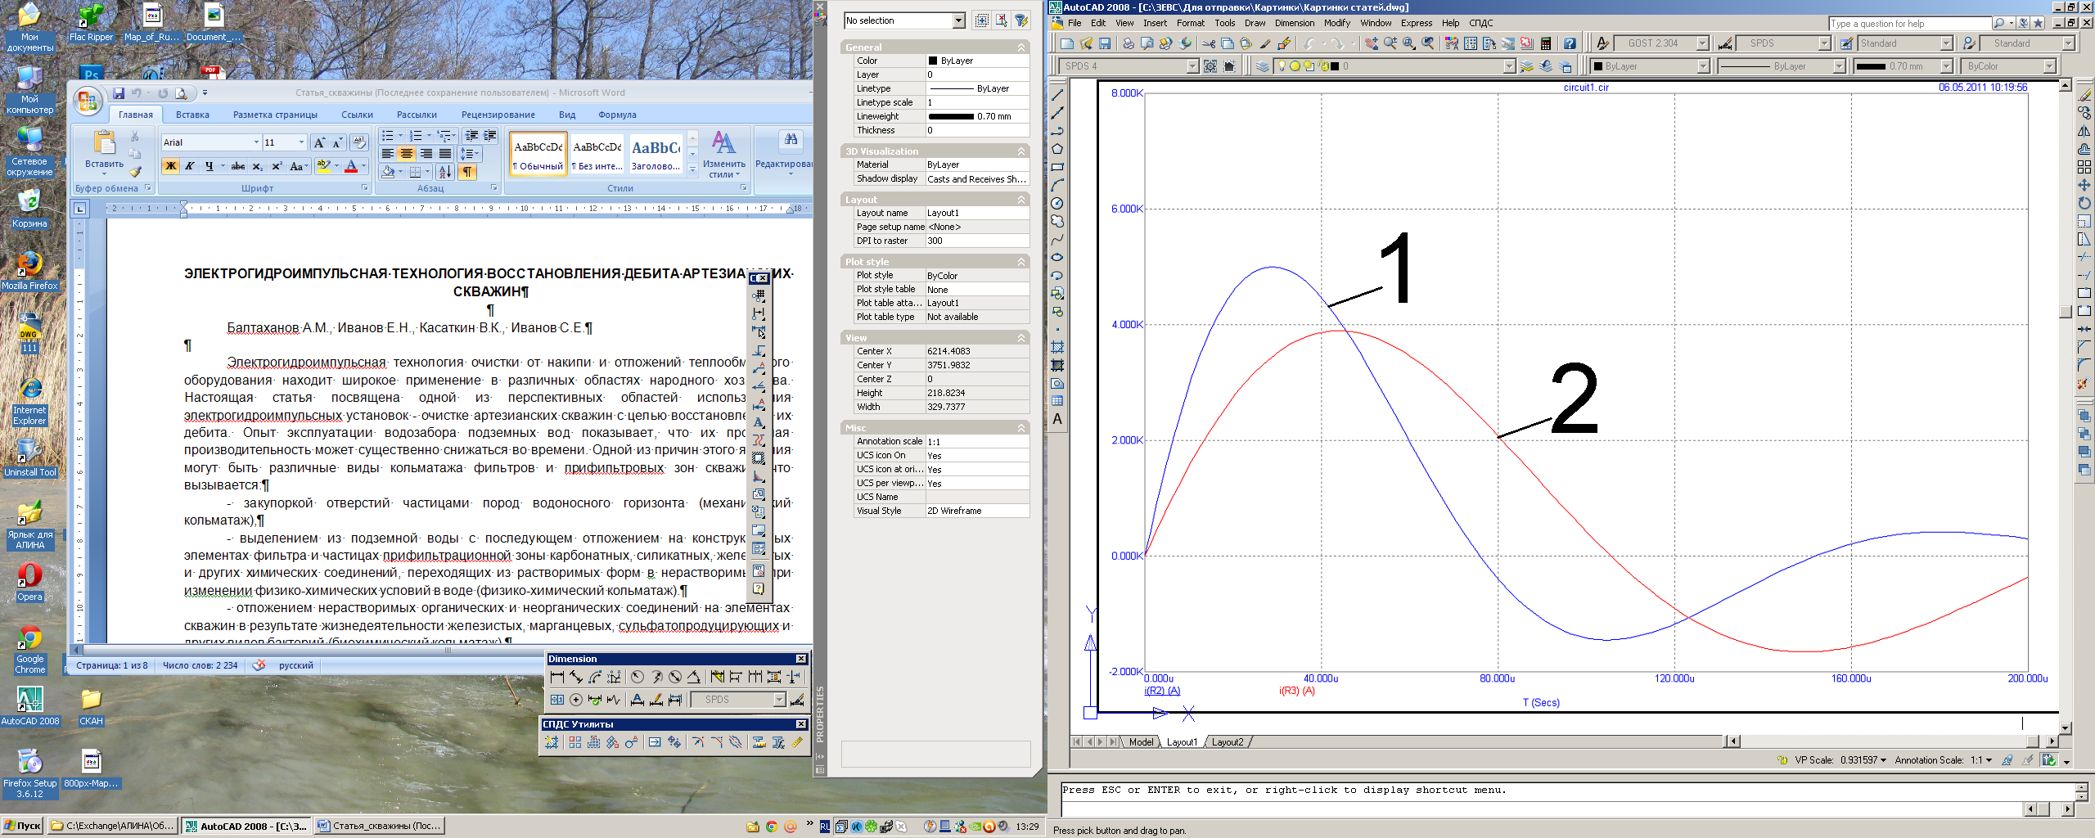Image resolution: width=2095 pixels, height=838 pixels.
Task: Collapse the General section in Properties
Action: (x=1020, y=47)
